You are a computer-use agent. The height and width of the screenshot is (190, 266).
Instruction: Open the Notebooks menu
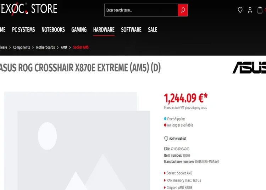[53, 30]
